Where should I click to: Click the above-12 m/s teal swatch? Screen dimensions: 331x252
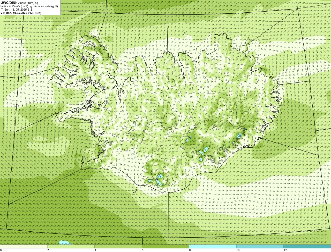pos(307,246)
